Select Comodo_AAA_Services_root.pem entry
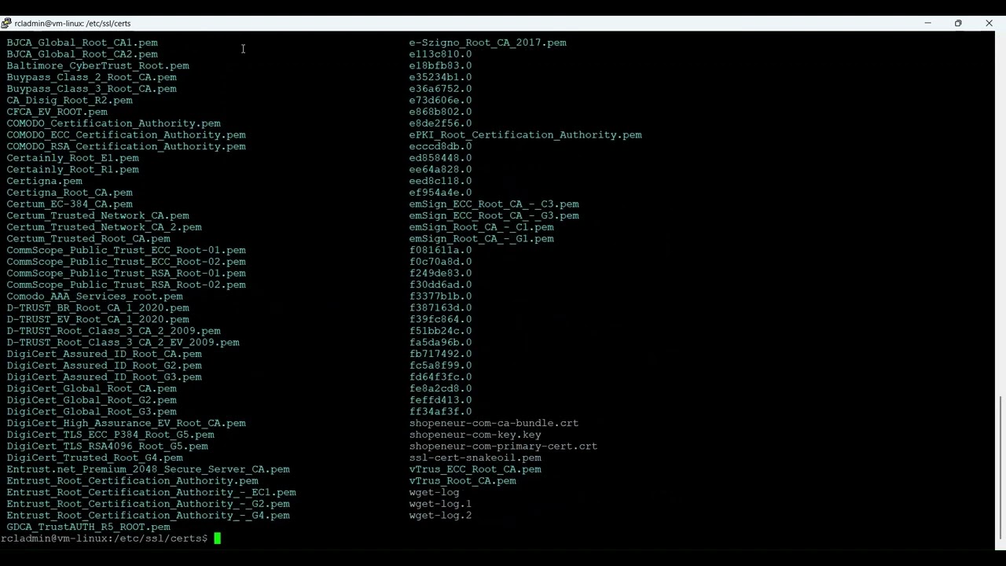 [95, 296]
